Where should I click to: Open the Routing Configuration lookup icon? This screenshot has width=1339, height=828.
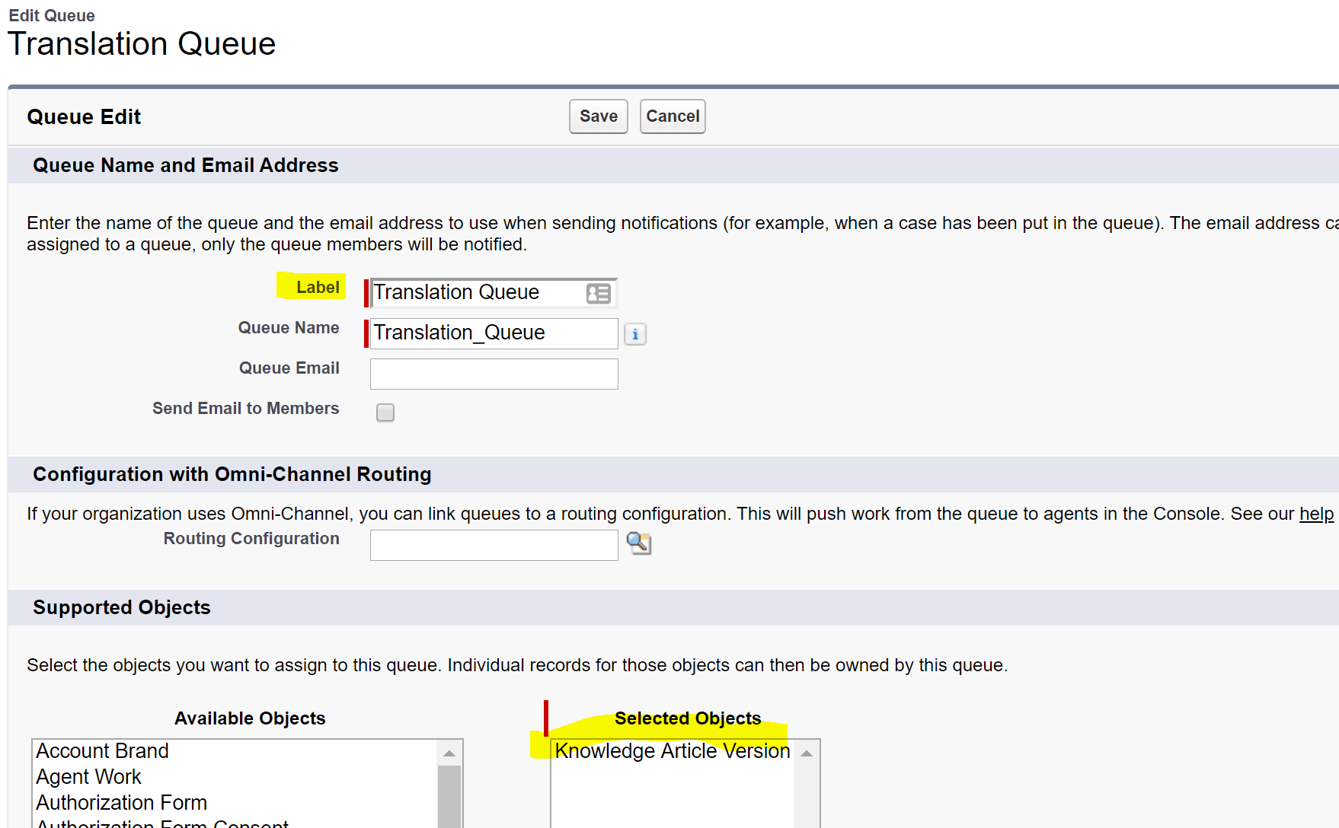point(639,543)
